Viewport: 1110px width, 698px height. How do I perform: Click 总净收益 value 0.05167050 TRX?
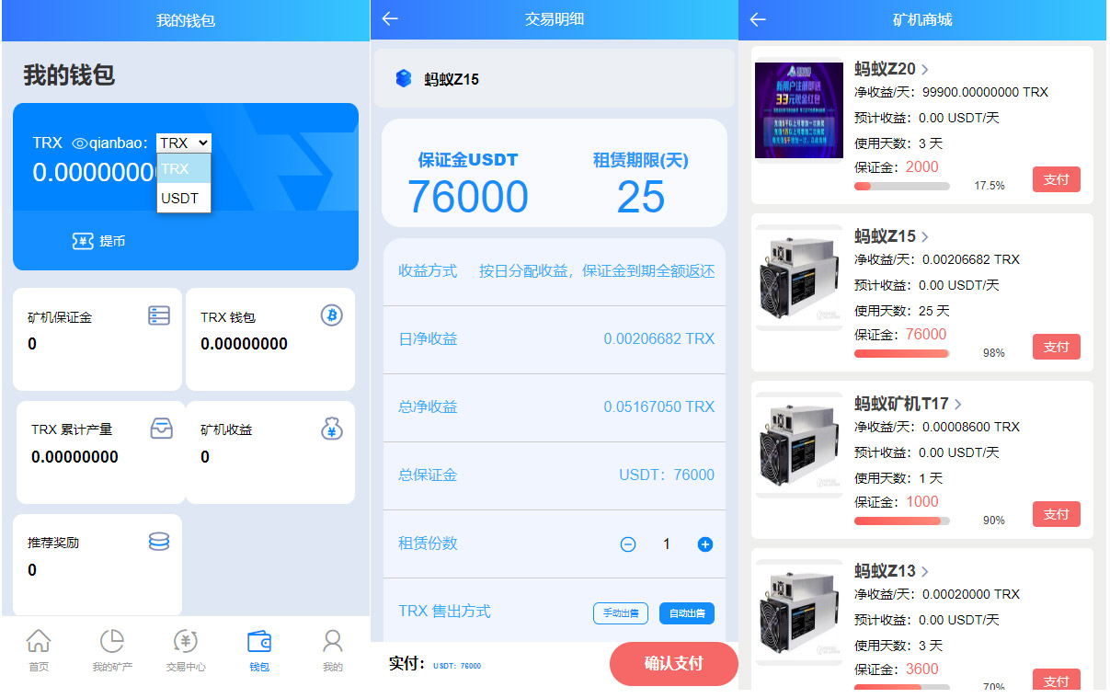tap(659, 407)
